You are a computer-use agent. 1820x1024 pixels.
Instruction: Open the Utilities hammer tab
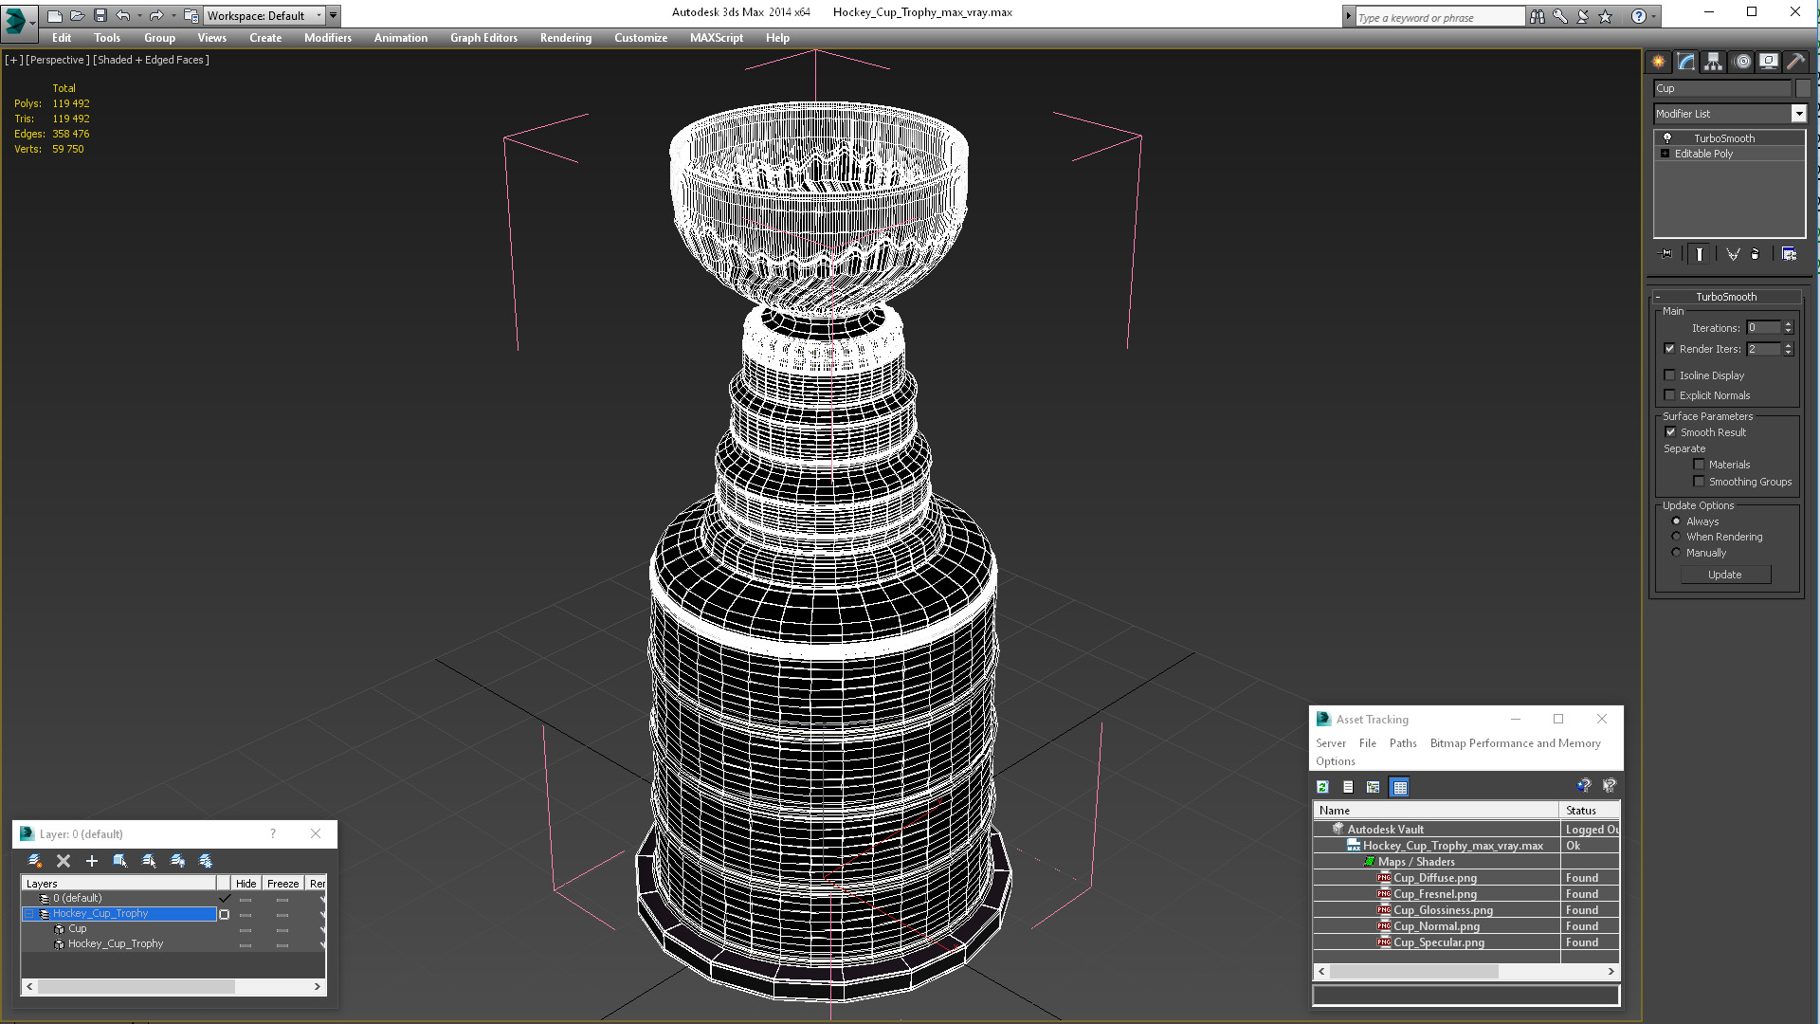1795,62
